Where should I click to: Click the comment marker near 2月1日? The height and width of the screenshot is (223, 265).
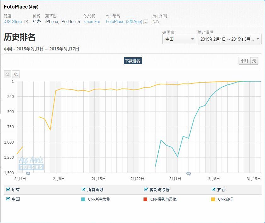click(28, 174)
